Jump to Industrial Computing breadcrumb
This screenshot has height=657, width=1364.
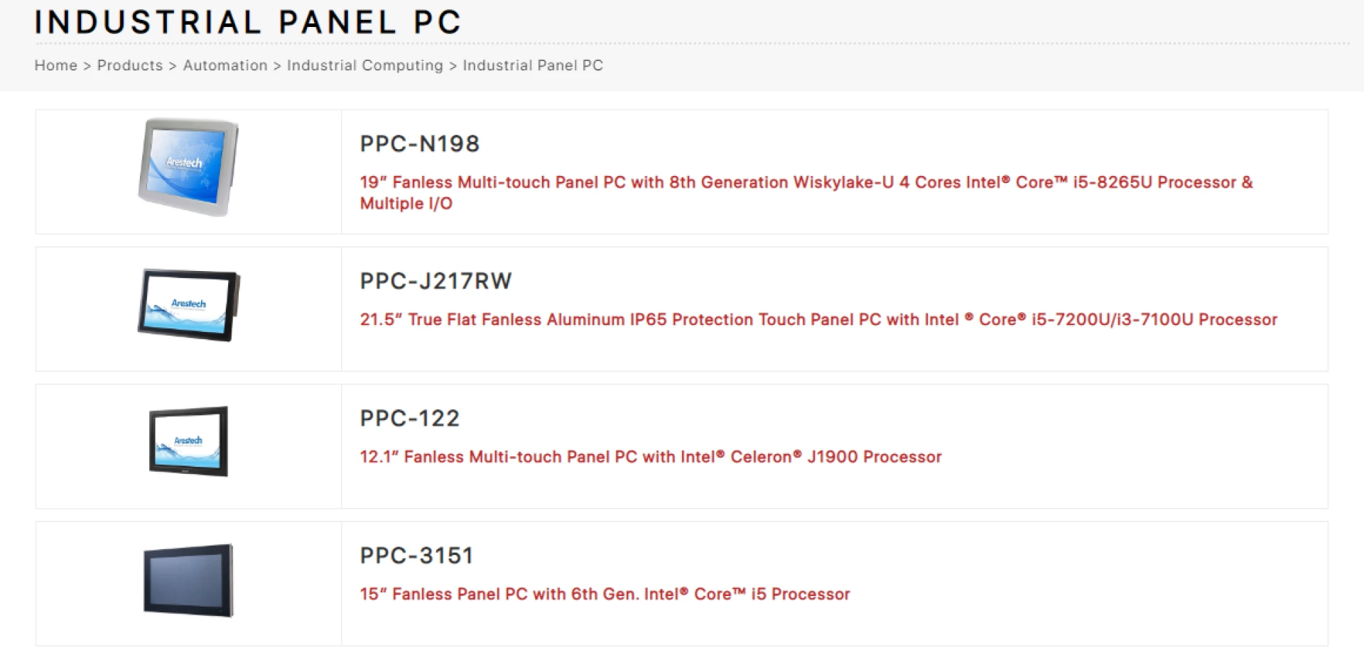[364, 65]
